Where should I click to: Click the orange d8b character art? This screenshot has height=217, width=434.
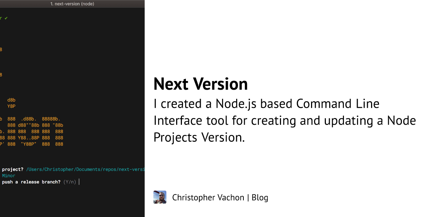pos(10,100)
